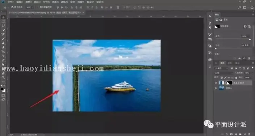The height and width of the screenshot is (136, 255).
Task: Click the search magnifier icon at top right
Action: point(239,8)
